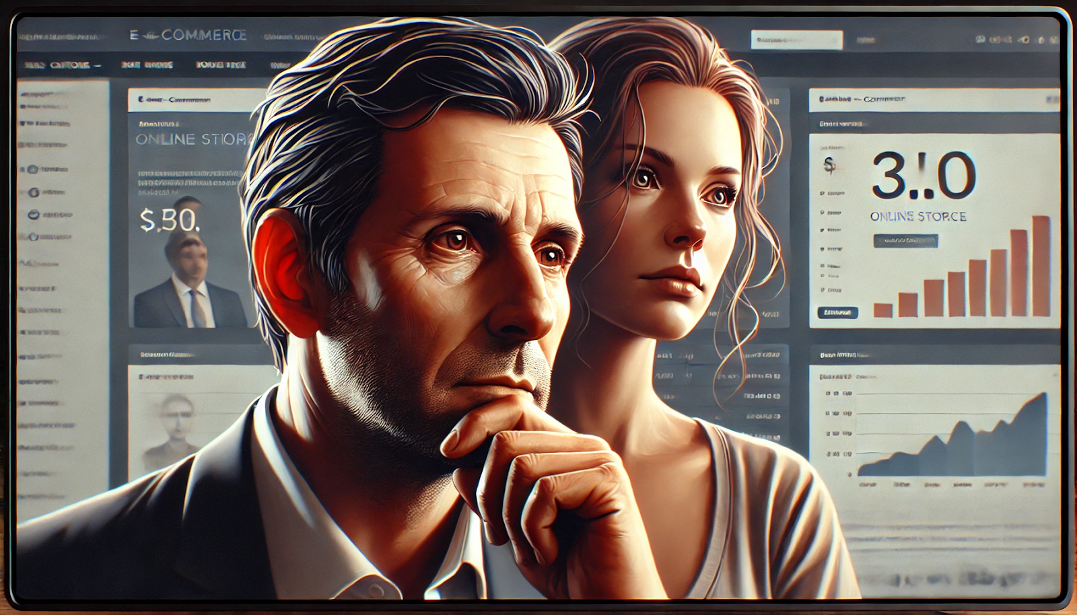Click first circular icon in left sidebar
Viewport: 1077px width, 615px height.
click(x=33, y=170)
